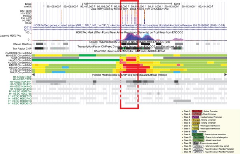Viewport: 240px width, 154px height.
Task: Open the NCBI RefSeq genes track title
Action: pyautogui.click(x=129, y=25)
